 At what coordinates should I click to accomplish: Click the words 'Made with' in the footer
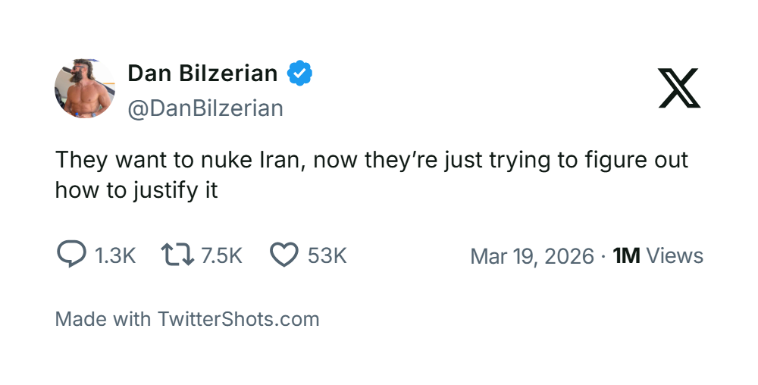click(103, 319)
